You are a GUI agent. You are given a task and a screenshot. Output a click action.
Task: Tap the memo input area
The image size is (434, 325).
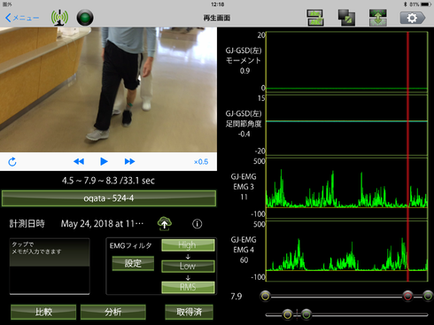(50, 267)
